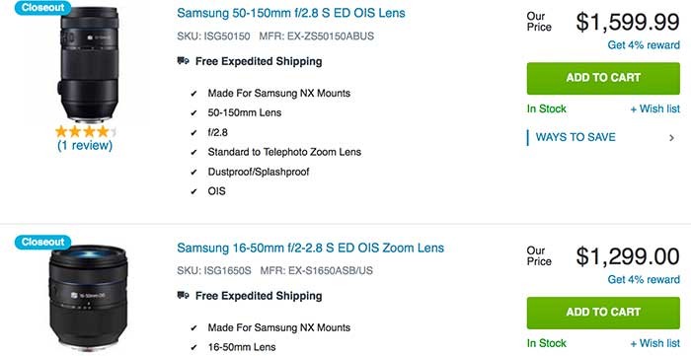View the 50-150mm lens product image

point(90,64)
